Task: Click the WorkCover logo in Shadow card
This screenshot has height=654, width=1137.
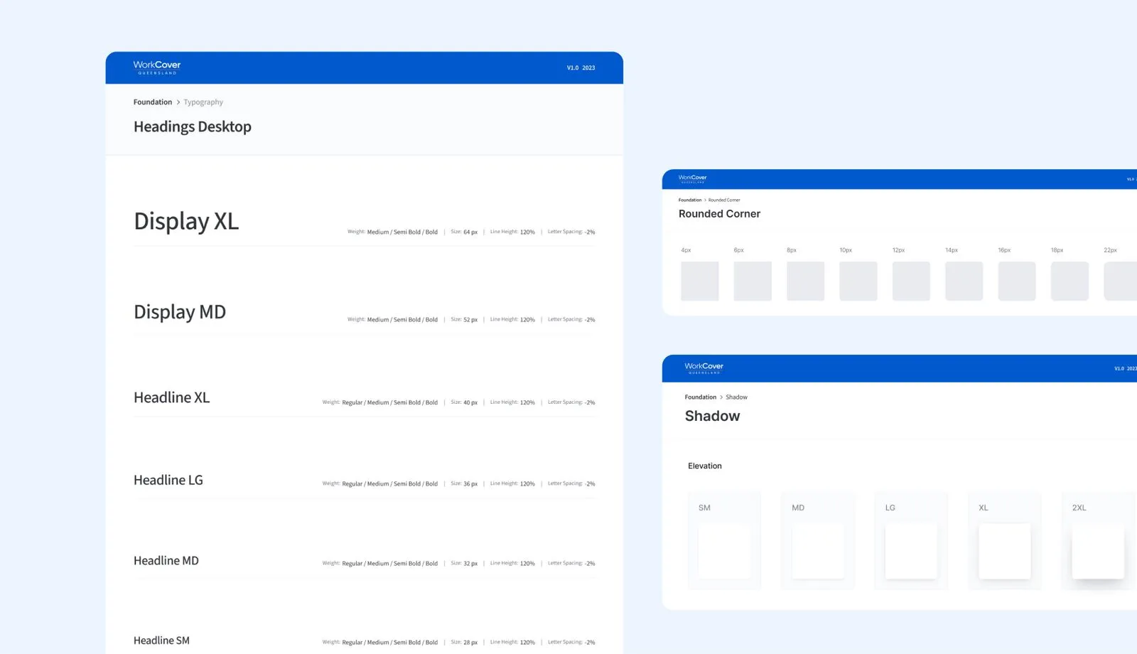Action: pyautogui.click(x=704, y=368)
